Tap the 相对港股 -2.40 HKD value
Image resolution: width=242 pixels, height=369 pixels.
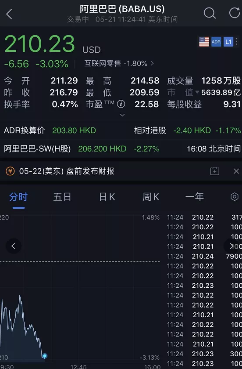tap(192, 130)
